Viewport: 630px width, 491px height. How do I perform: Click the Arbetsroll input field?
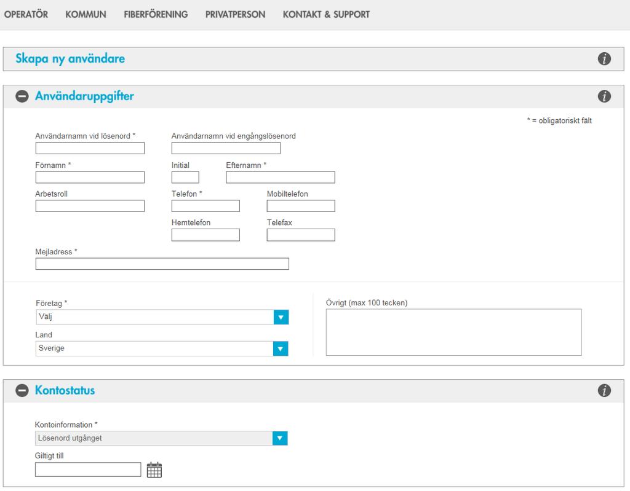tap(90, 206)
